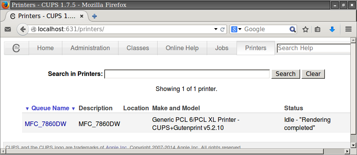Click the Search button

coord(285,74)
